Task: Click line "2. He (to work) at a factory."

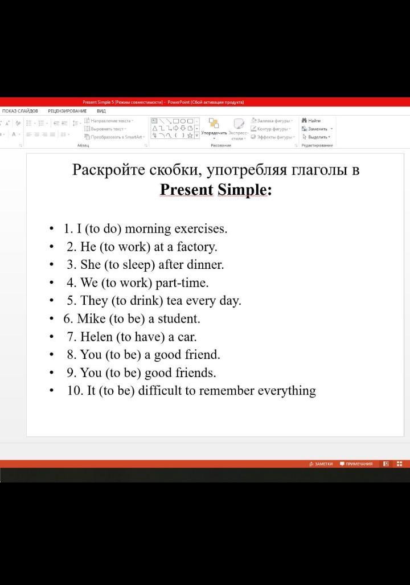Action: [x=142, y=247]
